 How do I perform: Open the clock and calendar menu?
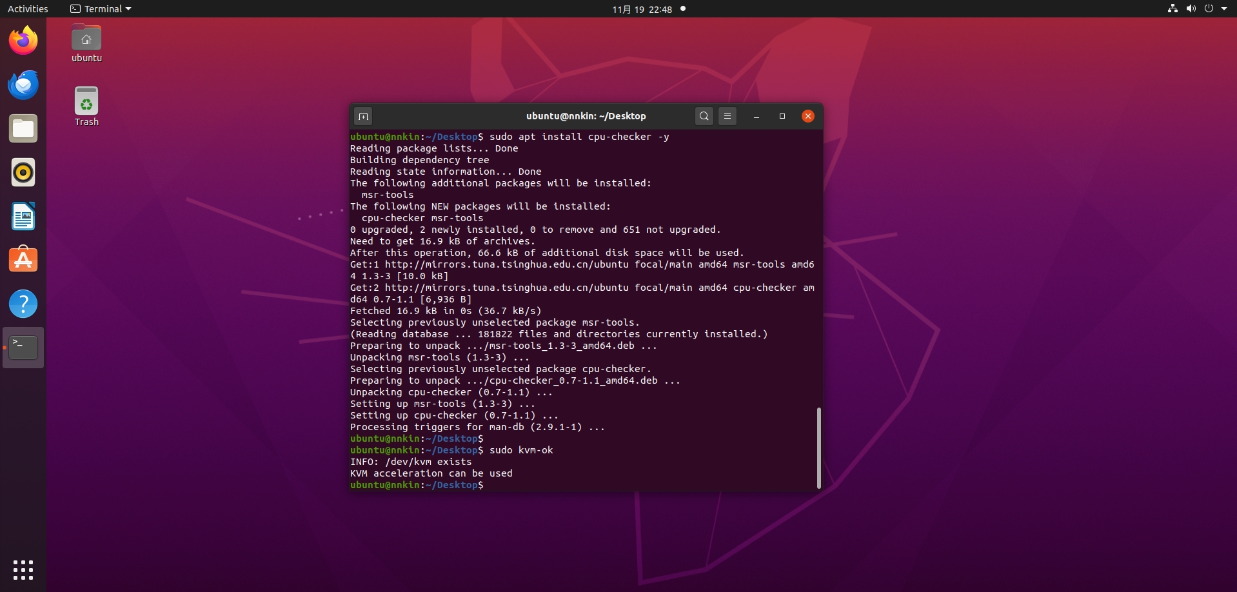[x=642, y=9]
